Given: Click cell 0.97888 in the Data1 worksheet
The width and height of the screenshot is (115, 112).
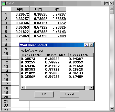Looking at the screenshot, I should [39, 31].
